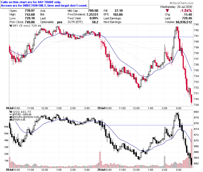The image size is (203, 172).
Task: Click the Last Earnings: label
Action: (x=112, y=18)
